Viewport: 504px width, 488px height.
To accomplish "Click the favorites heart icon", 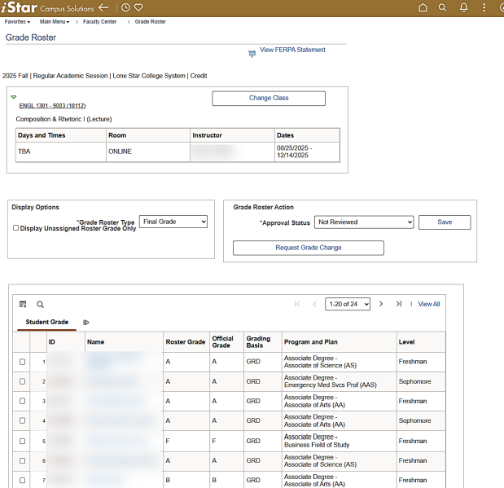I will [138, 7].
